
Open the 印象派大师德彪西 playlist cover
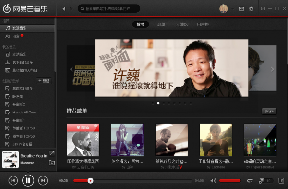tap(83, 139)
